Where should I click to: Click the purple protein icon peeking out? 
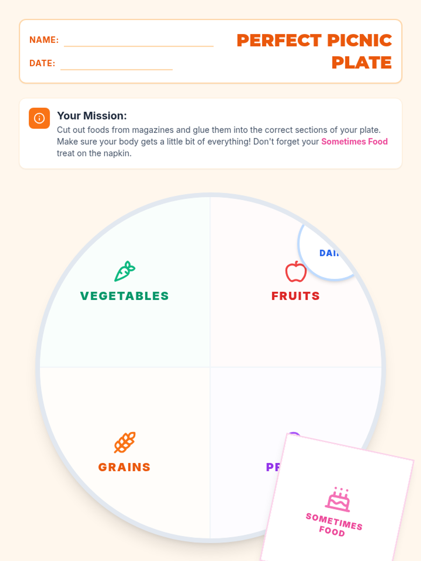click(x=294, y=434)
